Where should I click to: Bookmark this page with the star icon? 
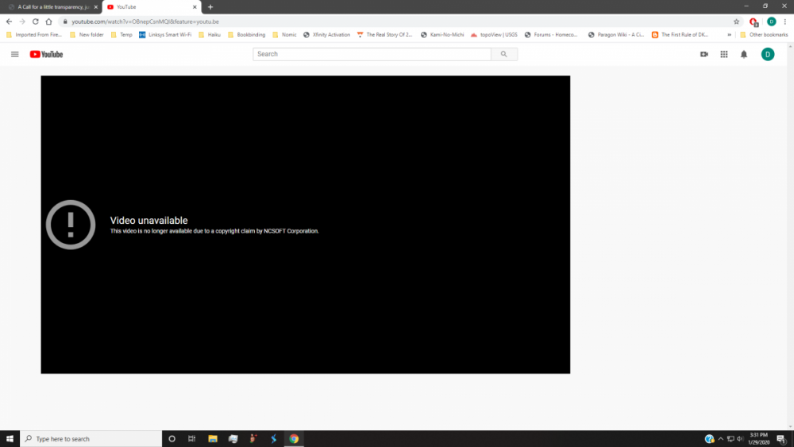(x=736, y=21)
